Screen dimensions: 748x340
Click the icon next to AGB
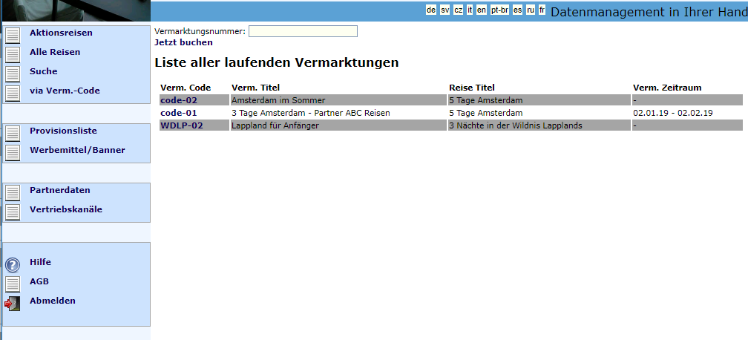[x=13, y=284]
